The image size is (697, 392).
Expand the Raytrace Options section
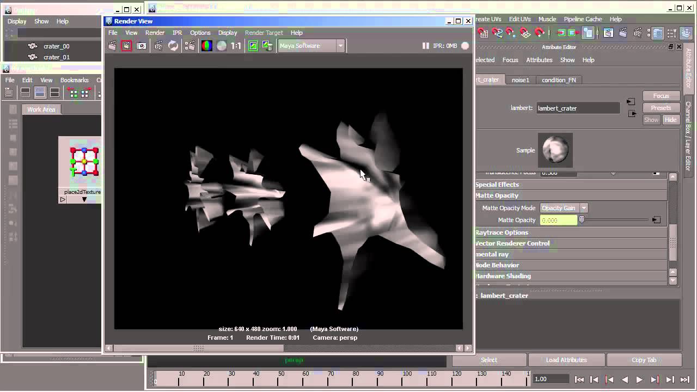click(x=571, y=232)
